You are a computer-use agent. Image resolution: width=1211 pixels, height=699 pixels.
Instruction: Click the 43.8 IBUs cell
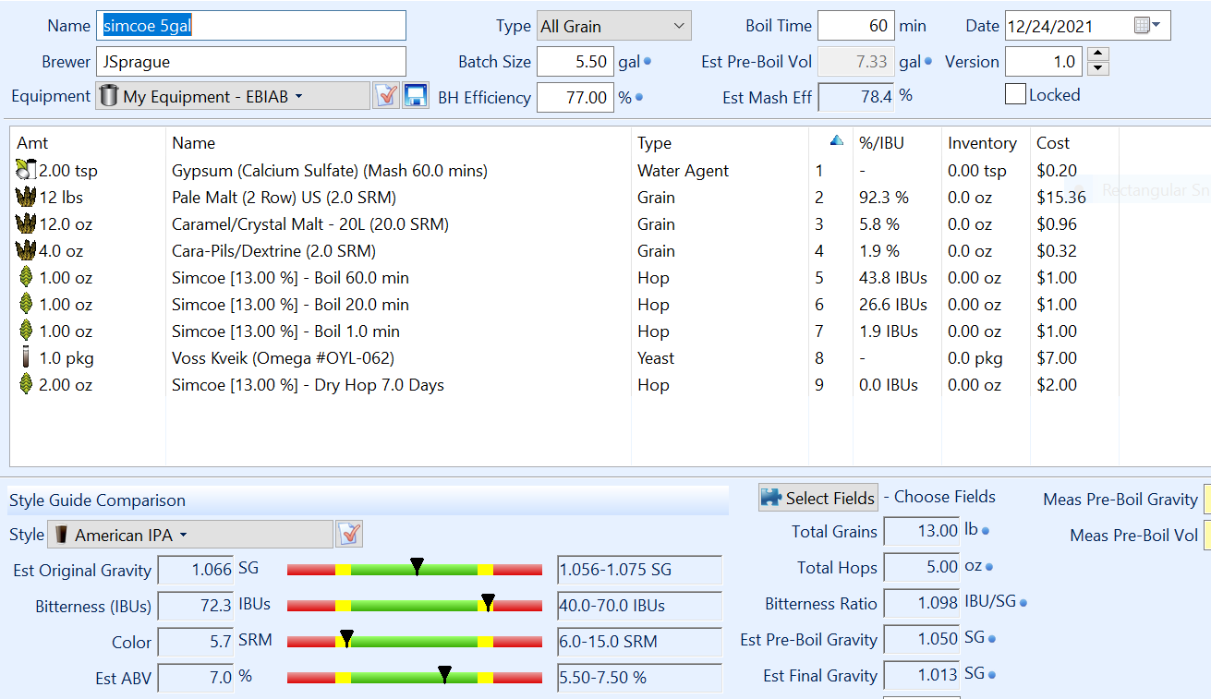(893, 277)
